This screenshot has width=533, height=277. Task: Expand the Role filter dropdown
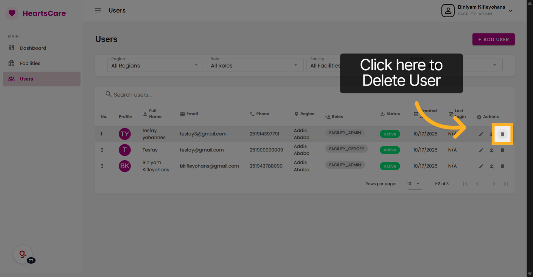tap(255, 66)
